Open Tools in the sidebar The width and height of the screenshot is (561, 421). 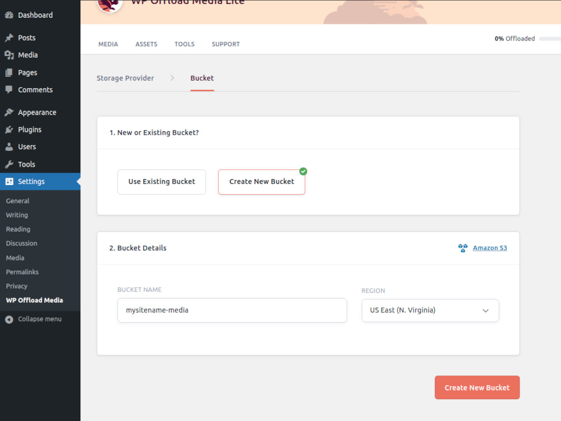click(x=26, y=164)
